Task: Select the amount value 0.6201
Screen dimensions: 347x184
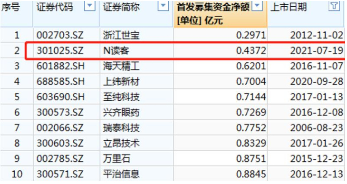Action: [251, 66]
